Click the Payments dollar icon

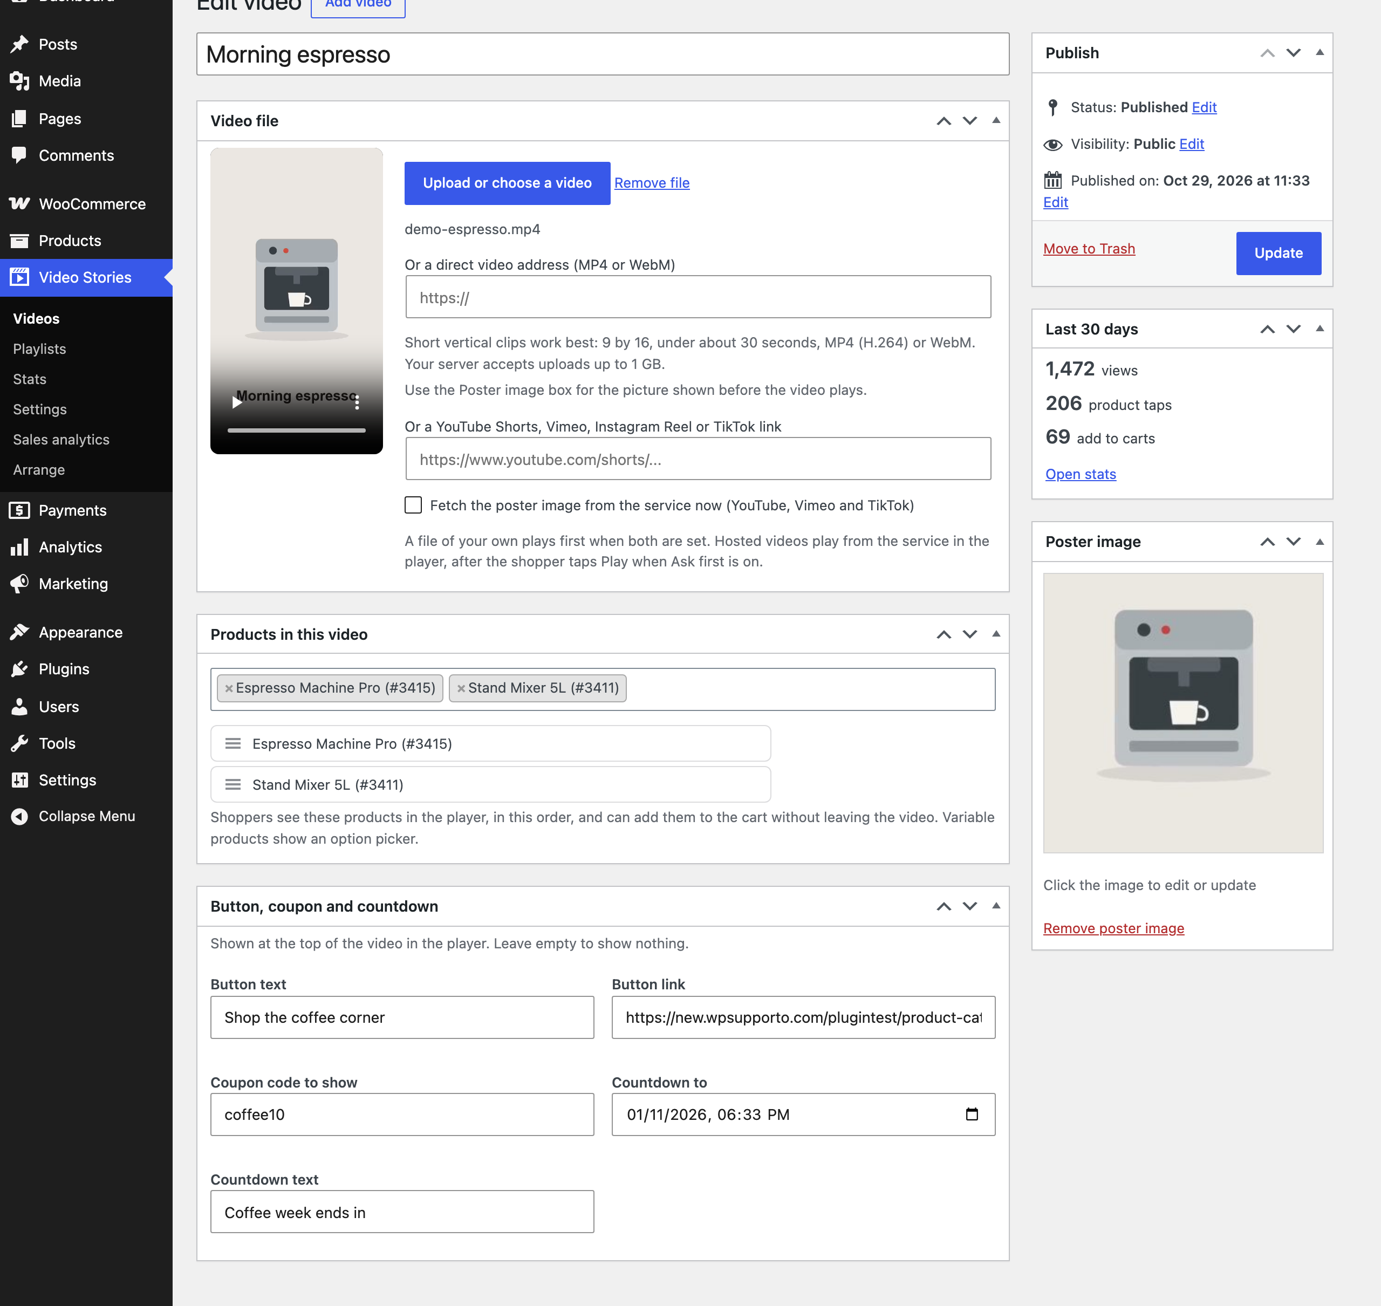19,510
